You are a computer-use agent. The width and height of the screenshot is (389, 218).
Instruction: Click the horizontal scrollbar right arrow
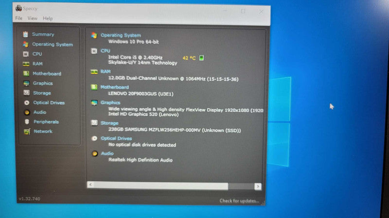(x=258, y=187)
